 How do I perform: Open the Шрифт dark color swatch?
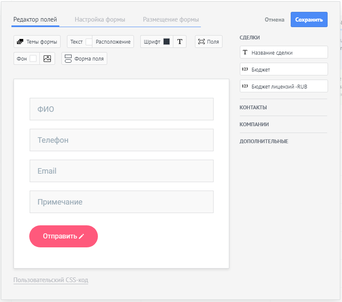[167, 42]
